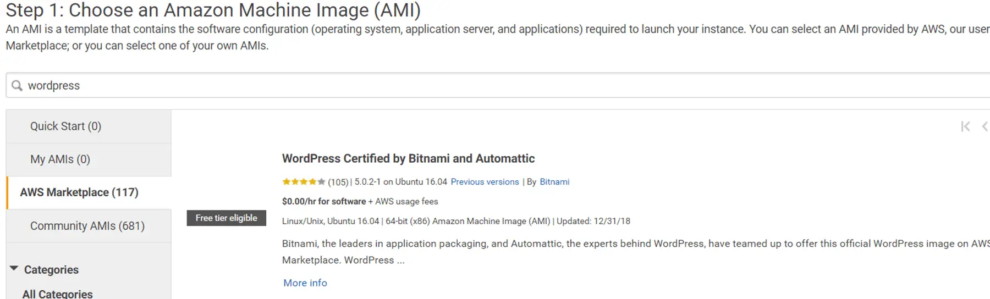Open the Bitnami vendor link
The image size is (990, 299).
click(x=554, y=182)
